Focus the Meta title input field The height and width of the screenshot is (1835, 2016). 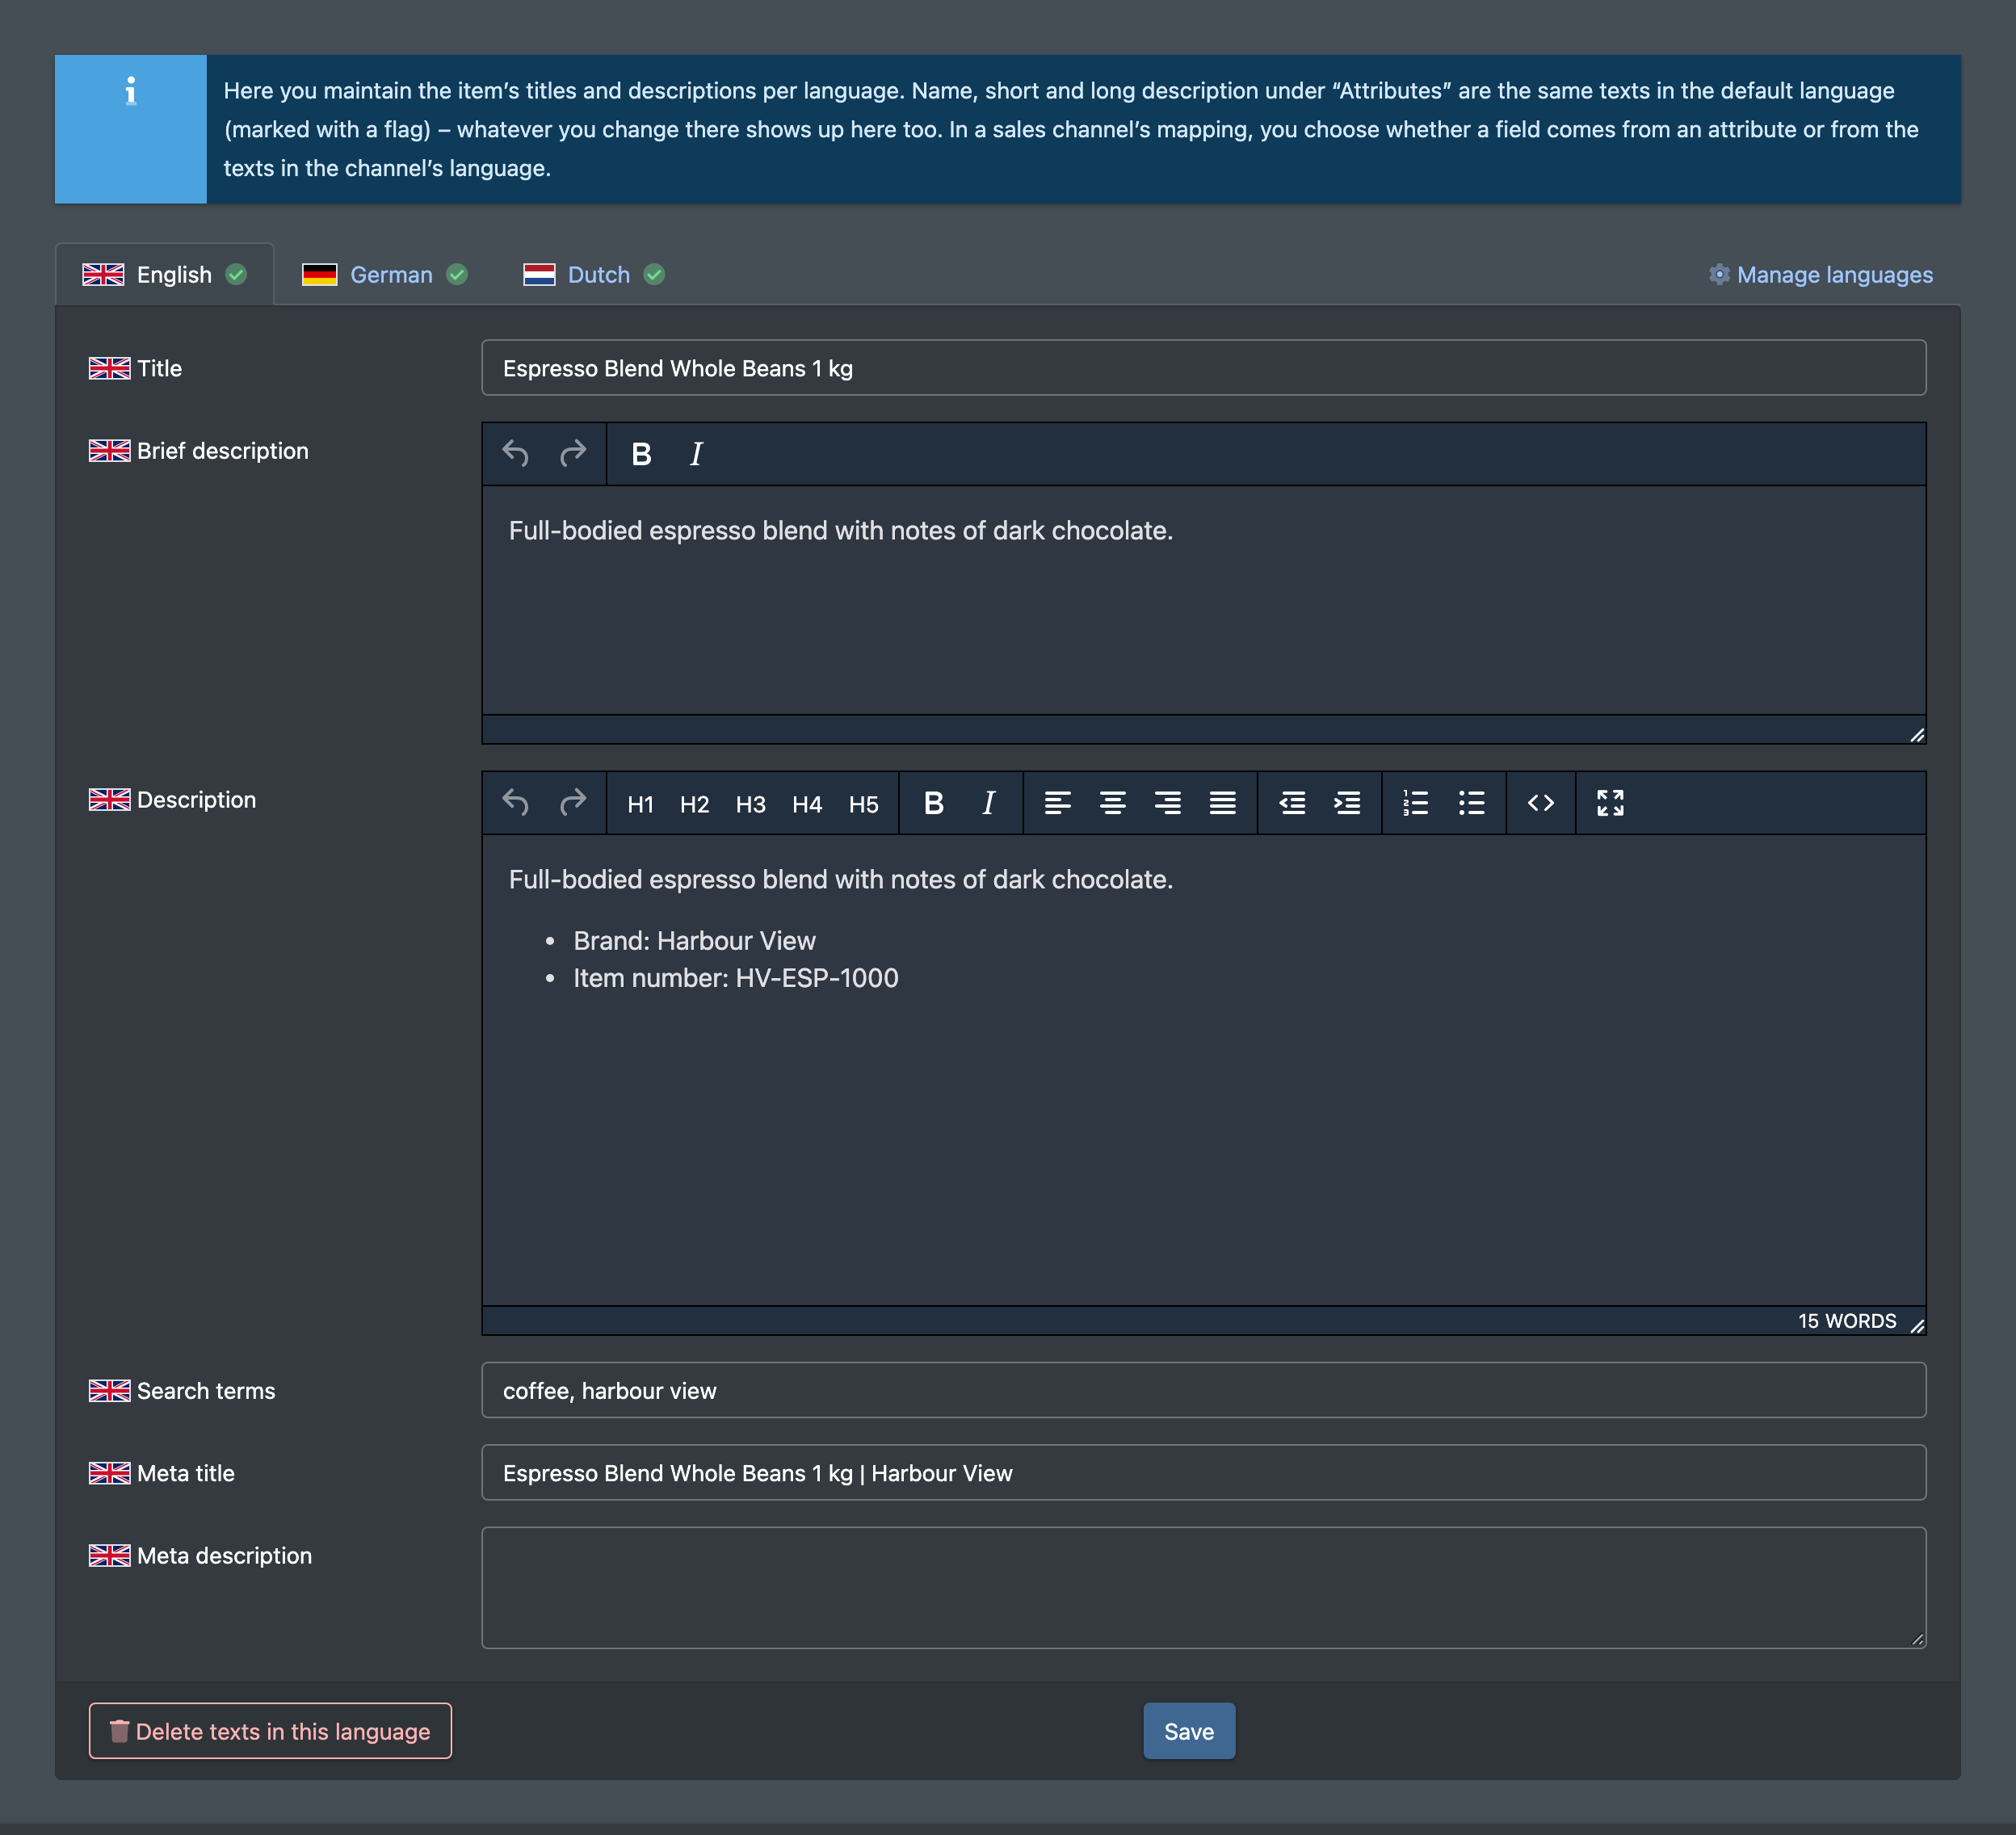(x=1203, y=1472)
